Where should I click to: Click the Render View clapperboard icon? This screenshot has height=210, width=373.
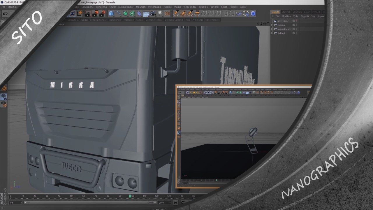tap(87, 13)
